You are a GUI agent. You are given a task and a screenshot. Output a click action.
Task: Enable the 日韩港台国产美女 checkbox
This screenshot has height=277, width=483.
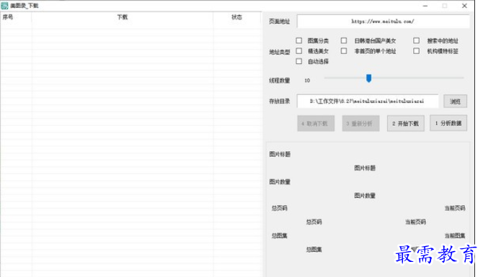point(344,40)
